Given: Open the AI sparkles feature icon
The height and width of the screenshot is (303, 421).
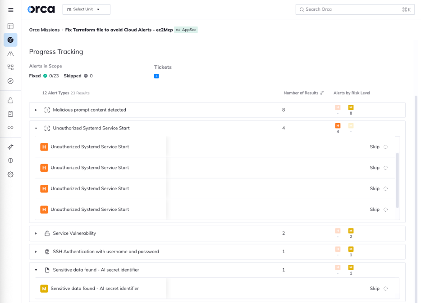Looking at the screenshot, I should (x=10, y=147).
